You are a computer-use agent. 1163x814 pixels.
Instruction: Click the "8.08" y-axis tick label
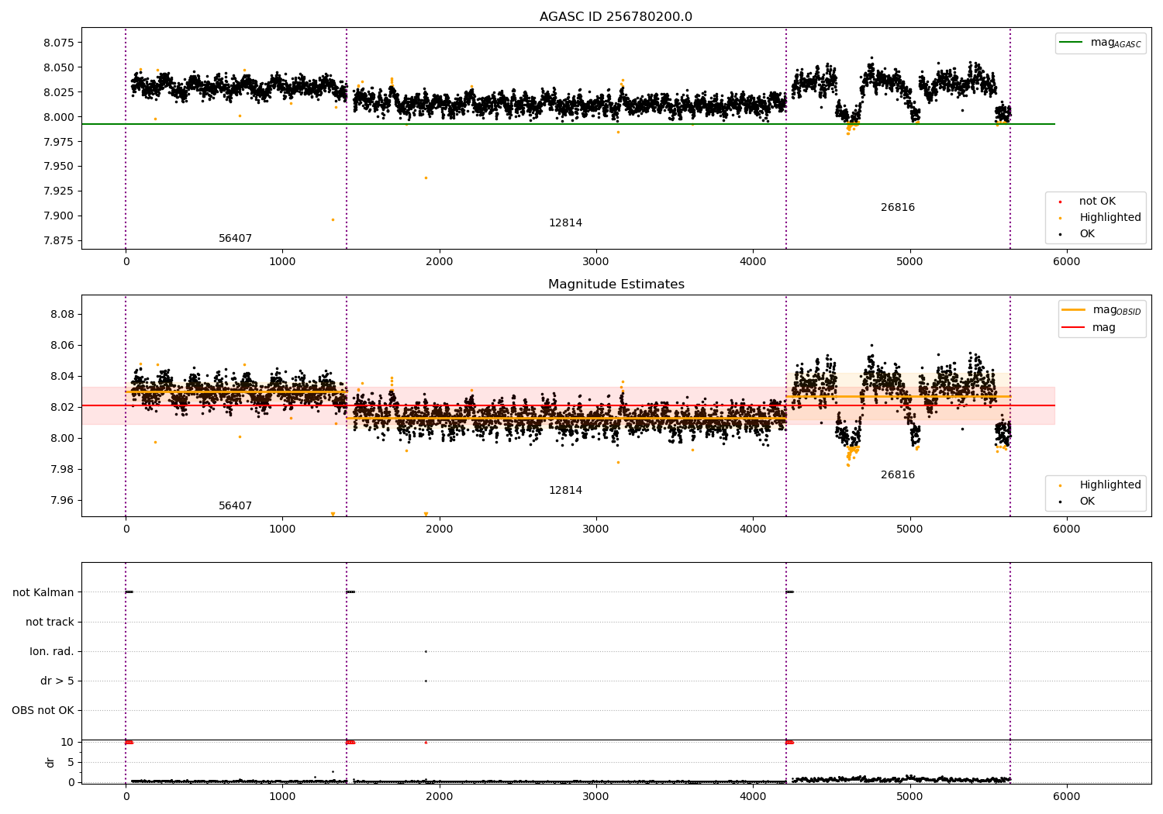coord(62,315)
